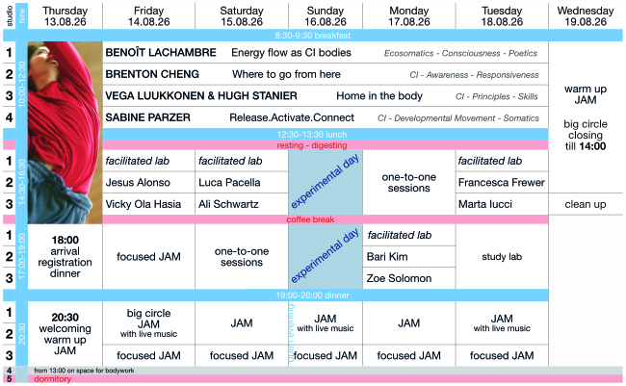Click the 8:30-9:30 breakfast bar
This screenshot has width=626, height=386.
click(x=313, y=36)
